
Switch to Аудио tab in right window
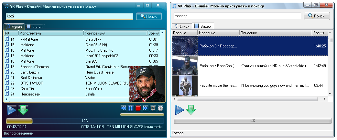[182, 26]
